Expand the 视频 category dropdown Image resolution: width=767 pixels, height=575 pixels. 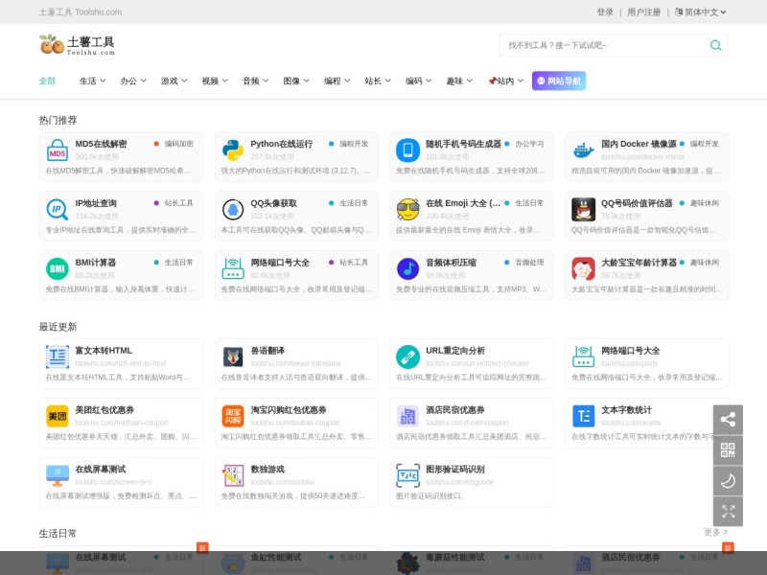[x=215, y=81]
